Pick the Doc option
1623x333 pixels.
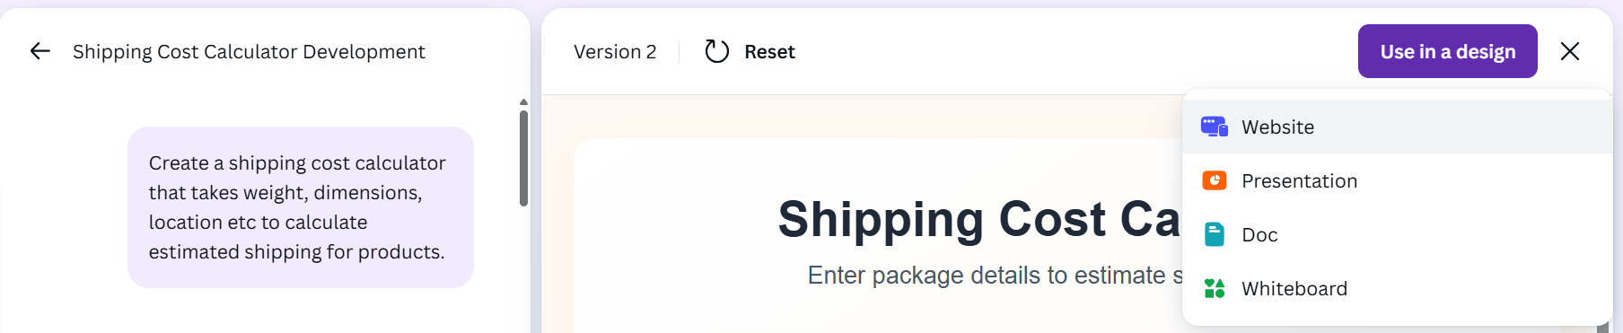pyautogui.click(x=1397, y=234)
